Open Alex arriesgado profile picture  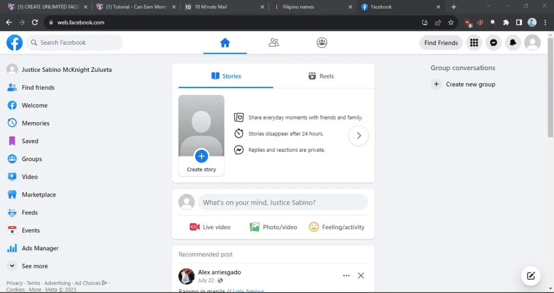(187, 277)
